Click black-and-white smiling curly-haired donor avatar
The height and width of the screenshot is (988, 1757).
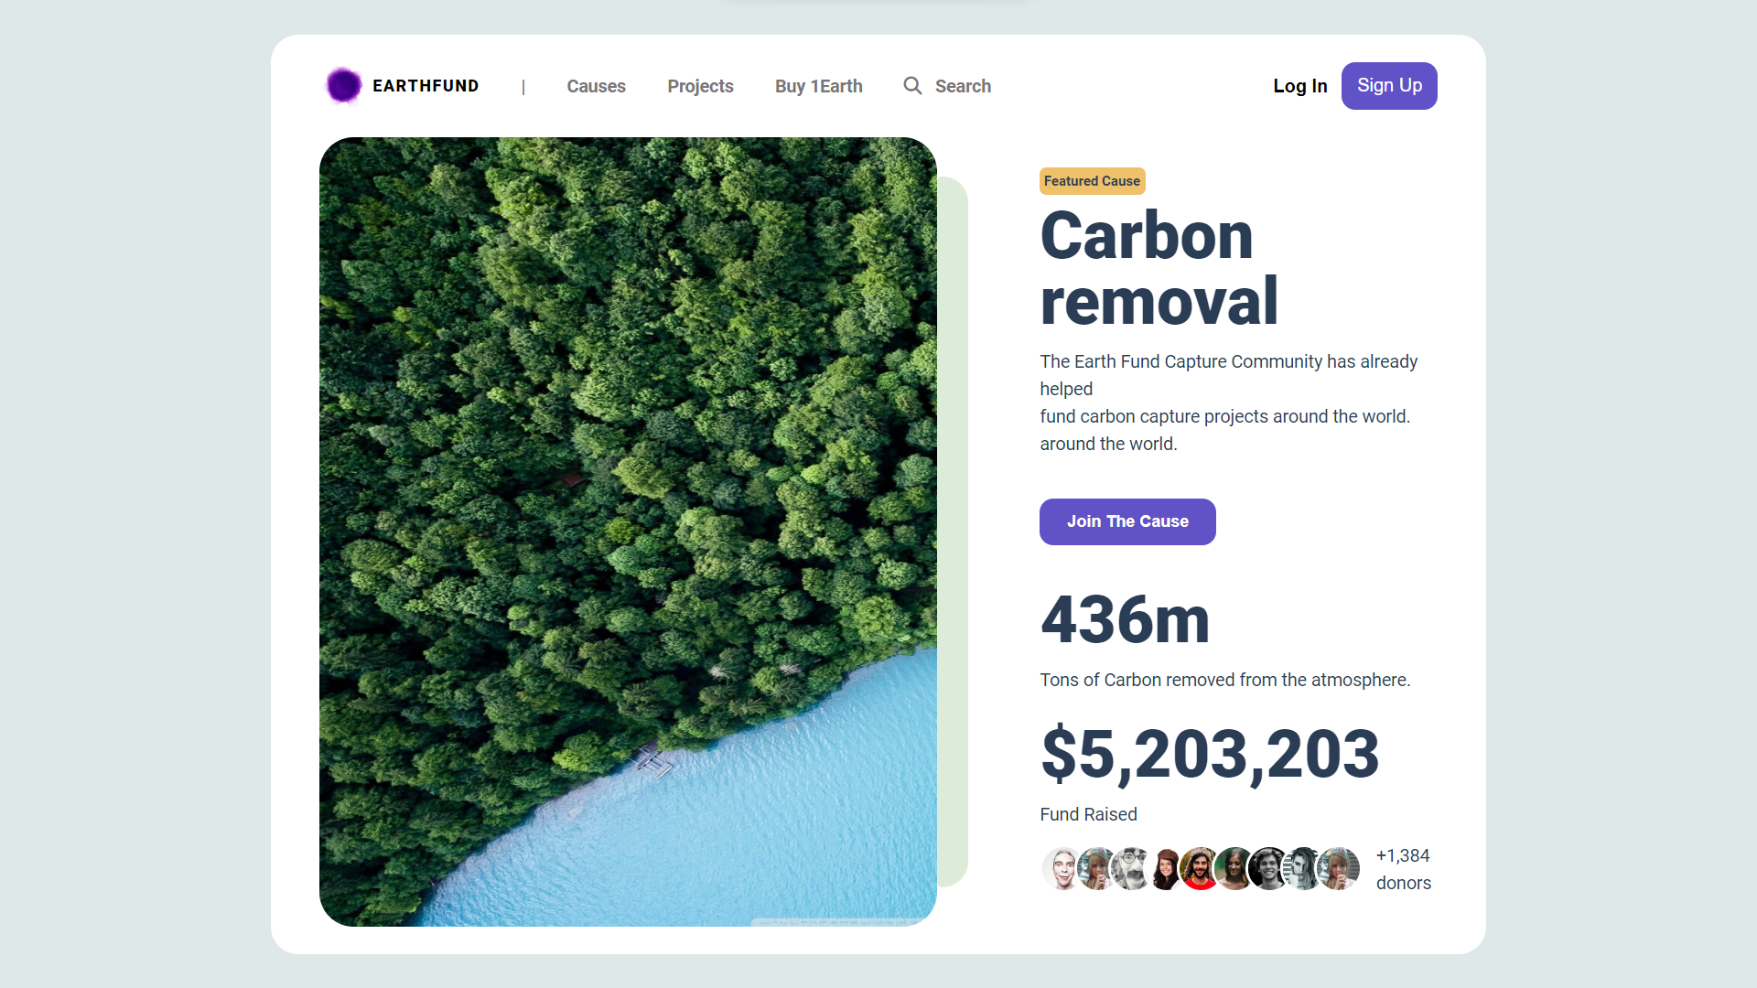[1269, 869]
